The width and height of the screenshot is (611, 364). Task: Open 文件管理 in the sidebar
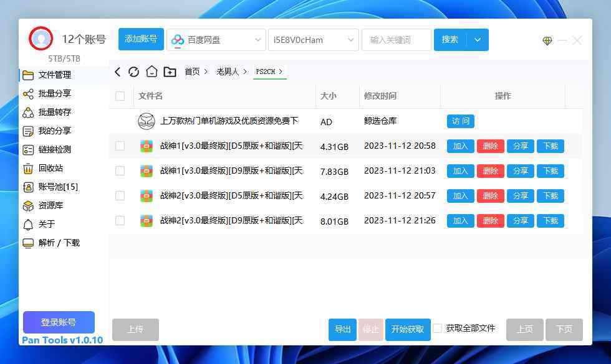pos(64,75)
